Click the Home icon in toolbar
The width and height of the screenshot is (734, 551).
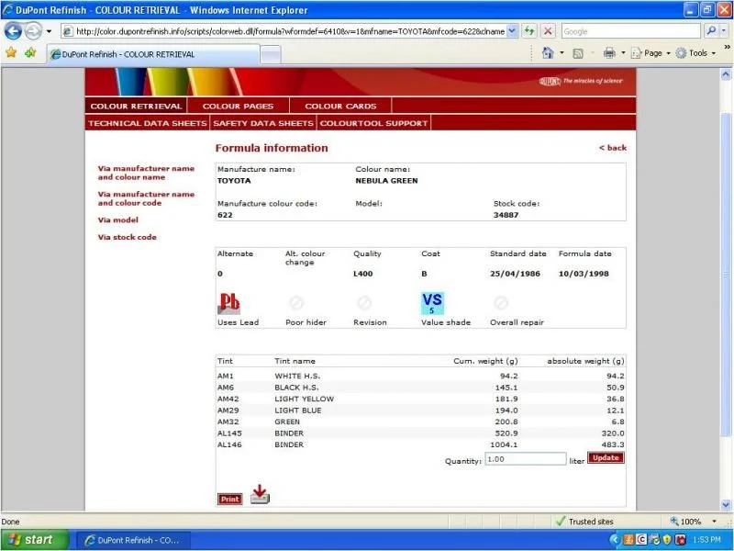(548, 53)
